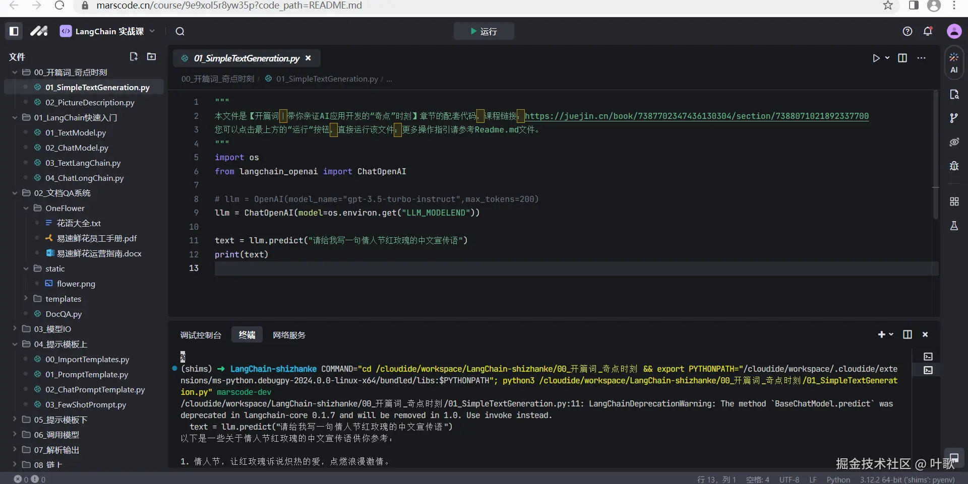Open notifications bell icon
This screenshot has height=484, width=968.
pos(928,31)
